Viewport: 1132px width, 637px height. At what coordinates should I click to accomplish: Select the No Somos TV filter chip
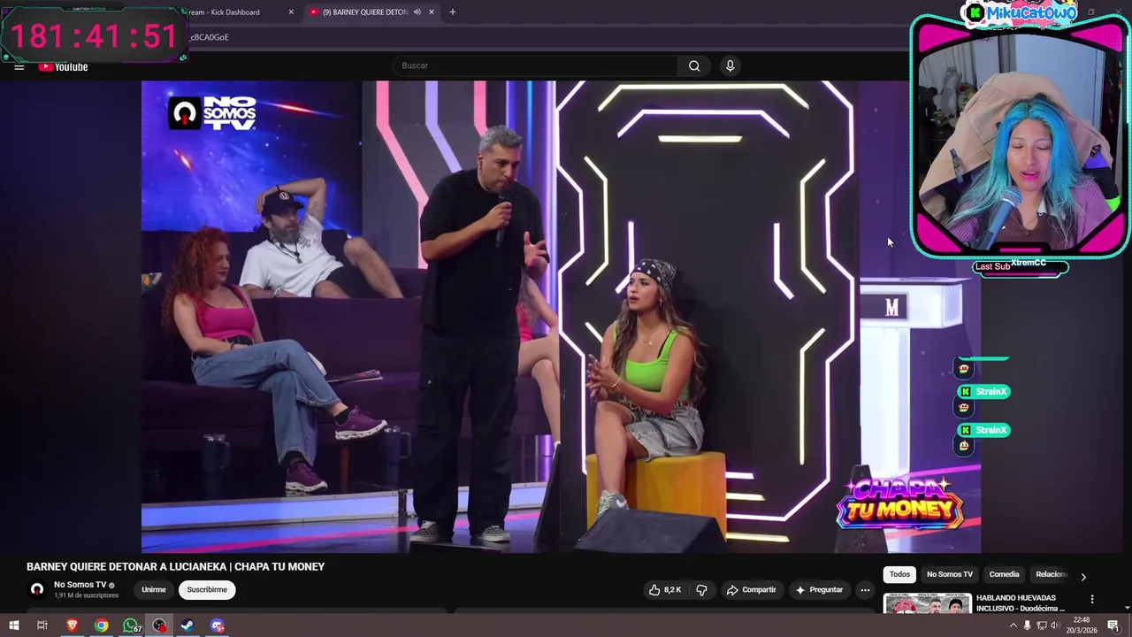pyautogui.click(x=949, y=574)
